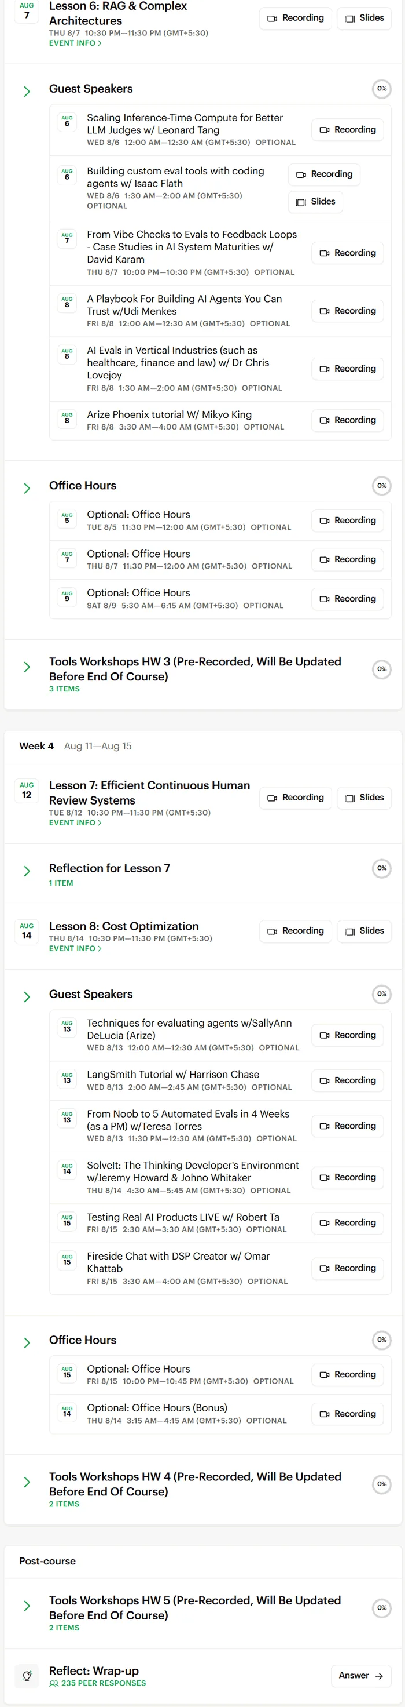The width and height of the screenshot is (405, 1707).
Task: Click the lightbulb icon next to Reflect: Wrap-up
Action: pos(27,1676)
